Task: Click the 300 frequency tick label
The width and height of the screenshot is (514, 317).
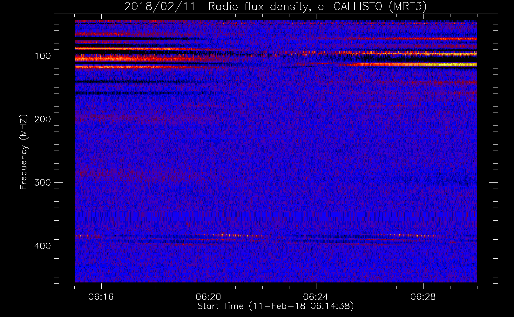Action: (x=42, y=183)
